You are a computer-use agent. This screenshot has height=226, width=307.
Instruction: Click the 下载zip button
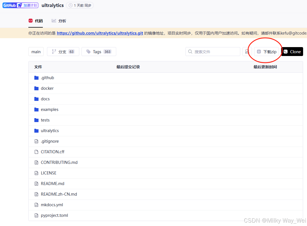tap(266, 52)
